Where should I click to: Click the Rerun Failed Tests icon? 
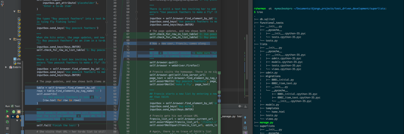[x=8, y=117]
